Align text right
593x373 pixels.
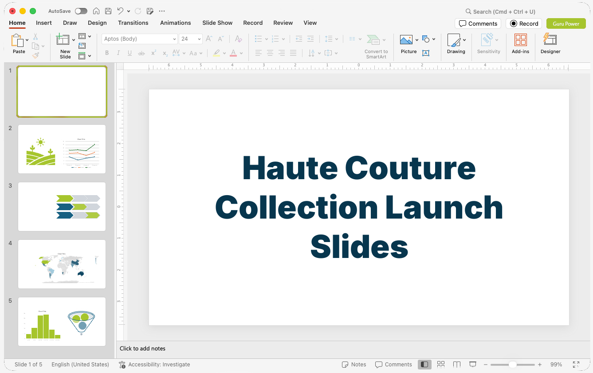[282, 53]
